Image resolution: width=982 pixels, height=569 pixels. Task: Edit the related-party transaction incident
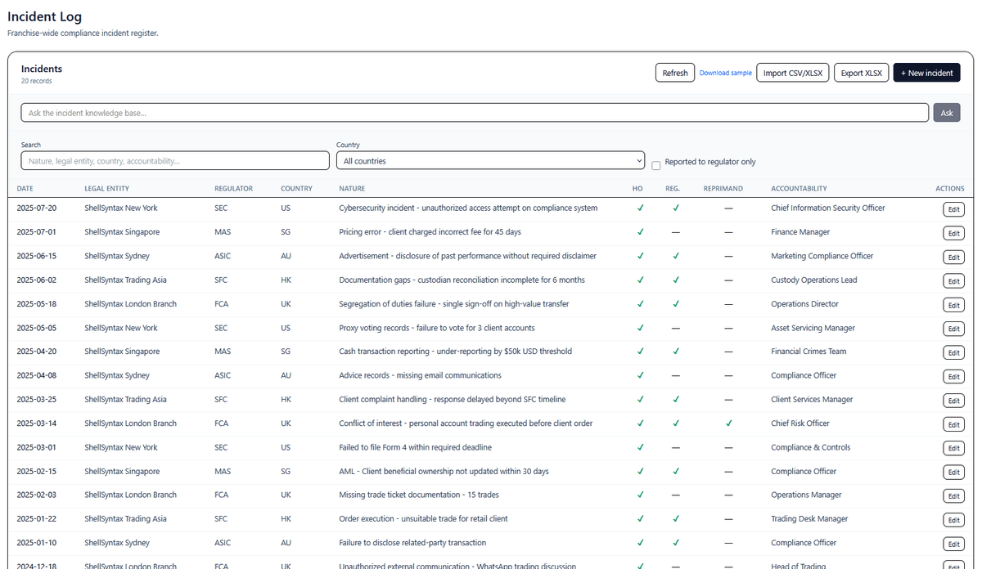coord(953,544)
